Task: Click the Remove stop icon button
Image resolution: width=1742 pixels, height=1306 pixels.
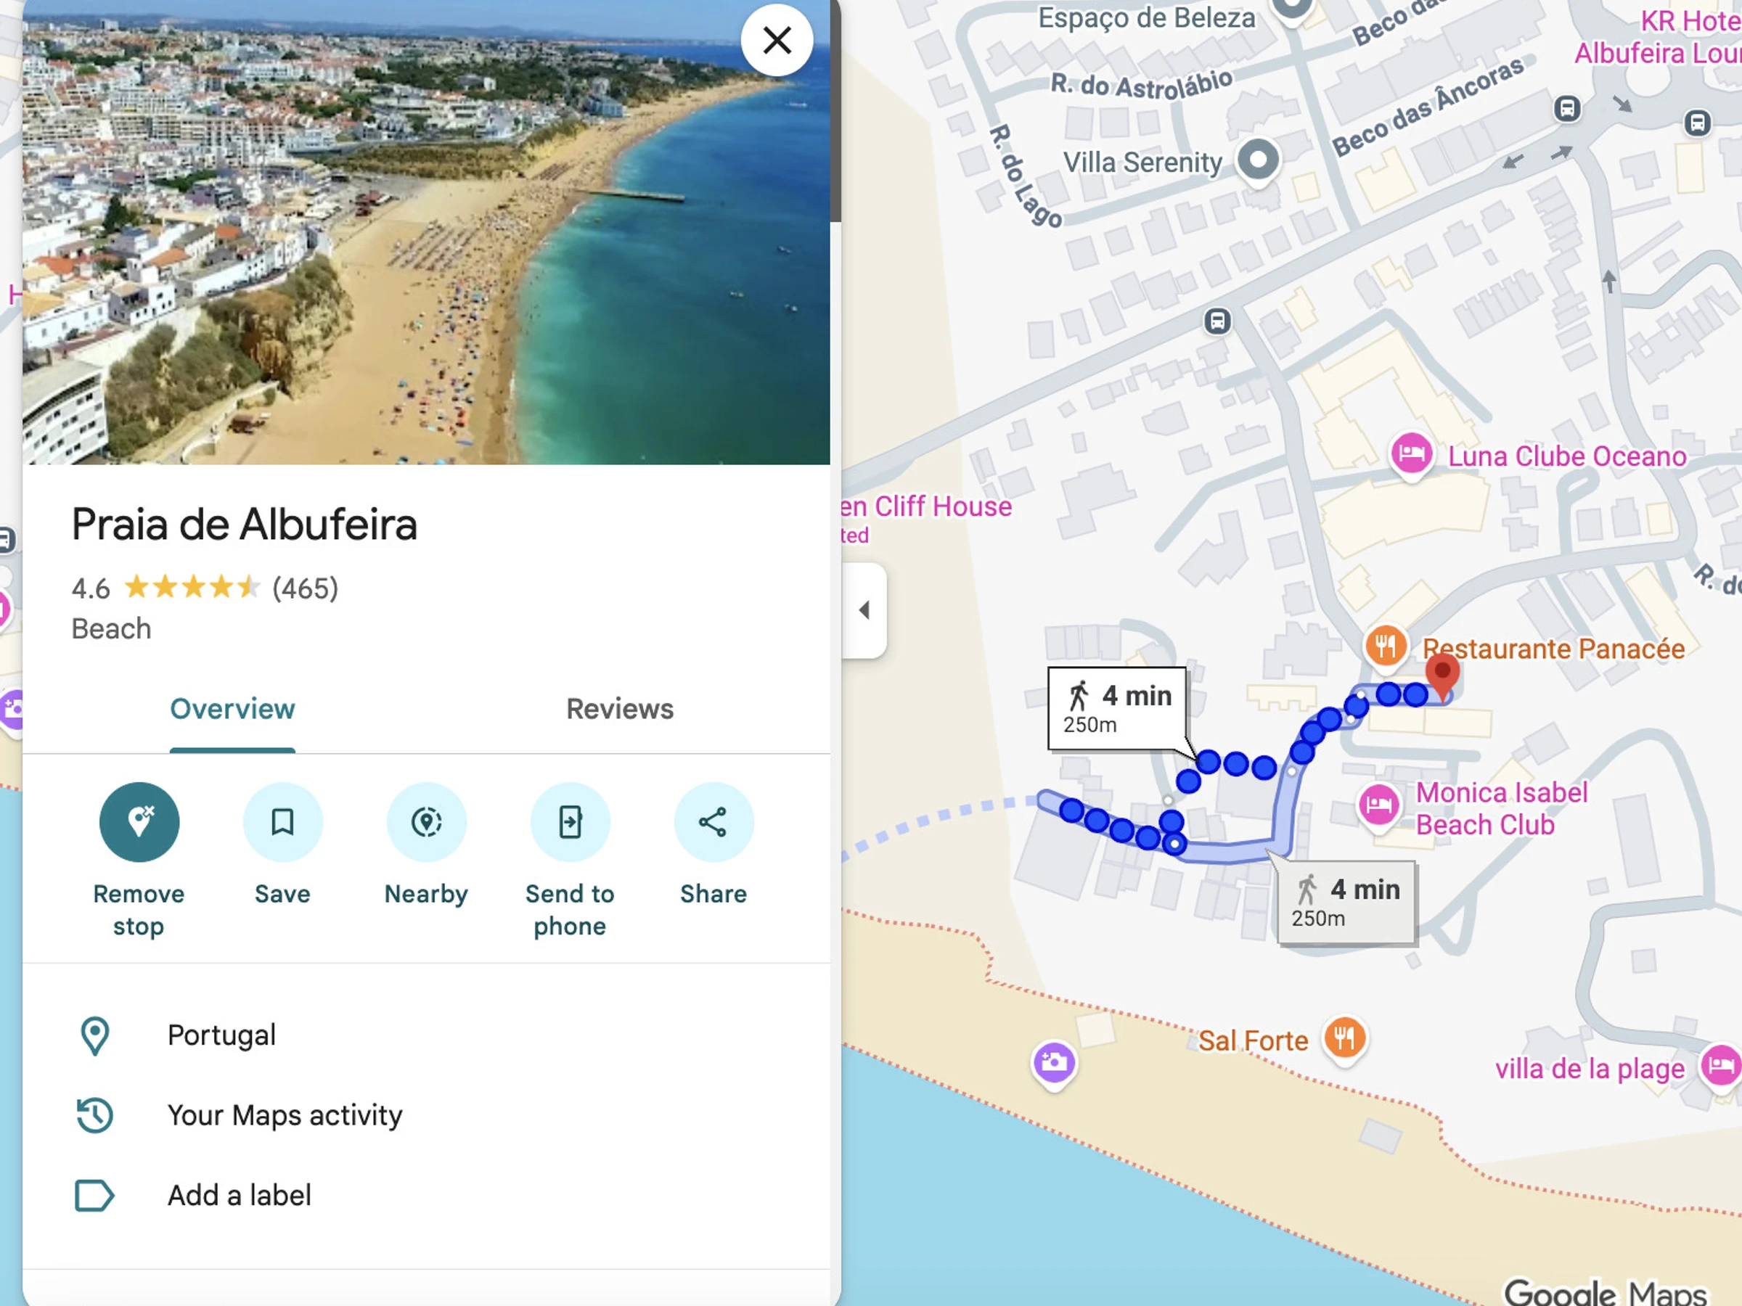Action: 139,822
